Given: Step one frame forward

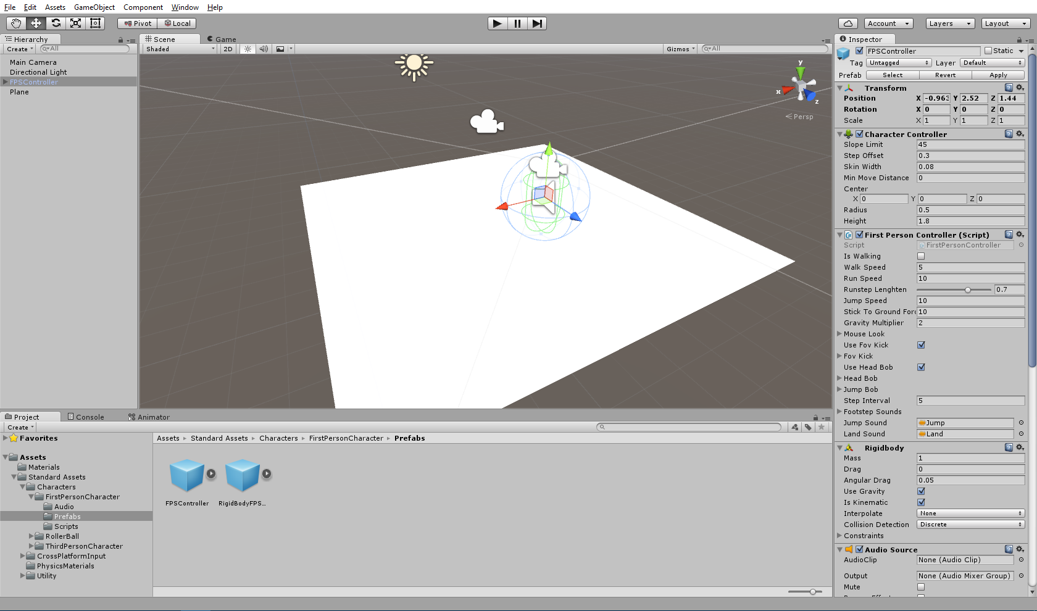Looking at the screenshot, I should click(537, 23).
